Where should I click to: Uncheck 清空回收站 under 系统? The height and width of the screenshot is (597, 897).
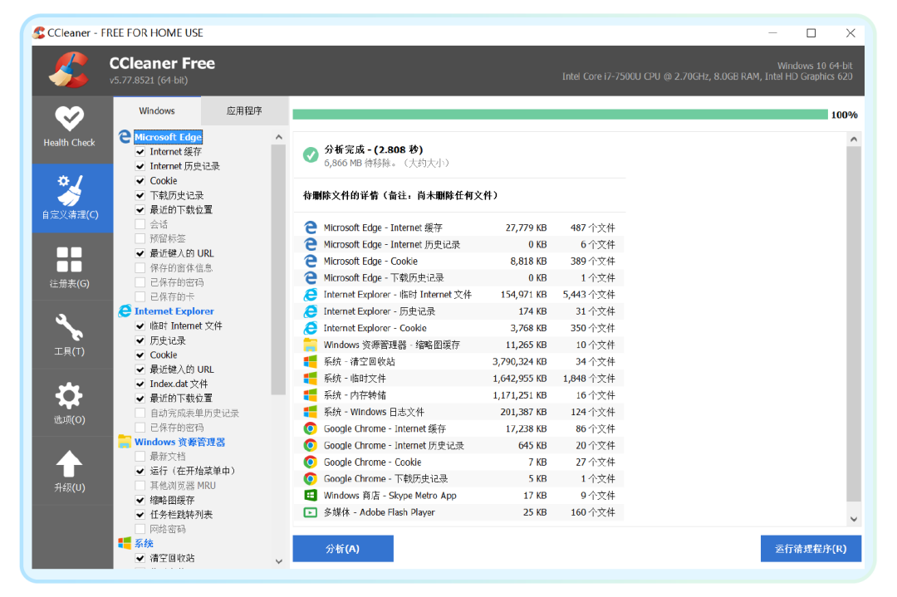(140, 558)
